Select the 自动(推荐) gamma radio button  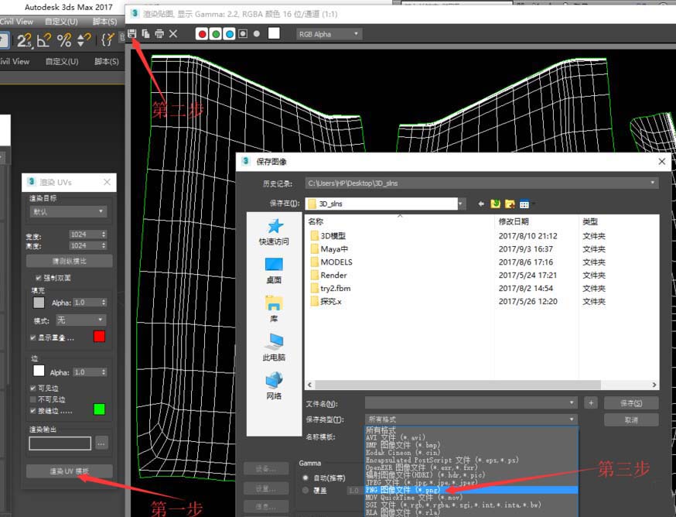[306, 478]
